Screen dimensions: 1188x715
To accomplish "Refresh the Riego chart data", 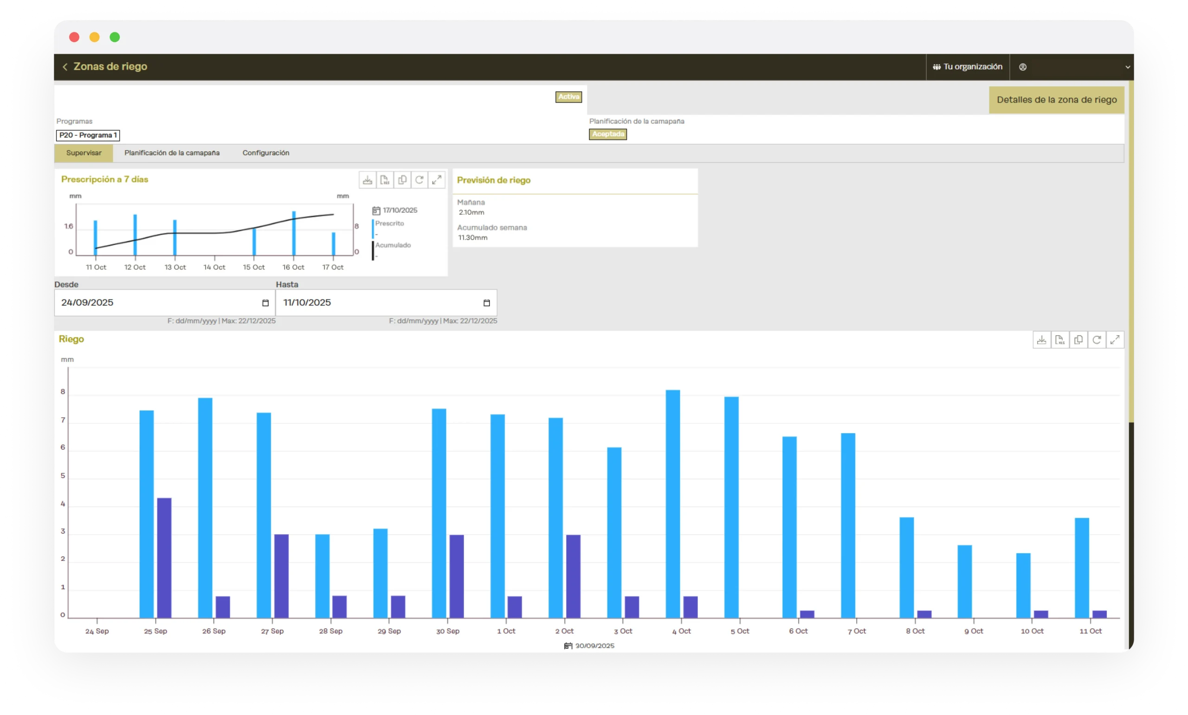I will click(x=1097, y=340).
